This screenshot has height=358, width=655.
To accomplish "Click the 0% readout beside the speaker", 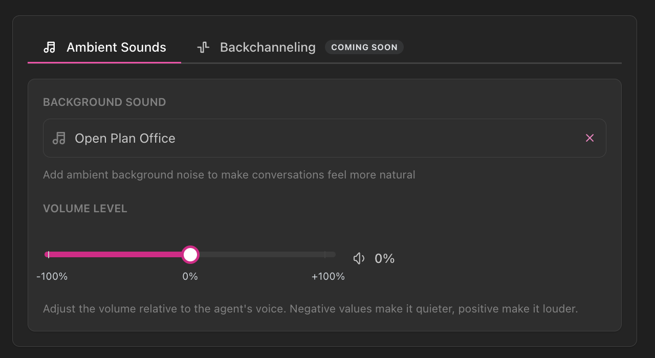I will coord(385,259).
